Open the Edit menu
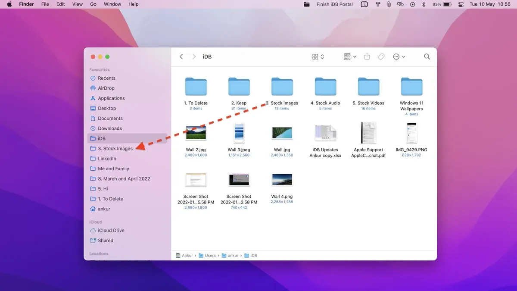The image size is (517, 291). coord(61,4)
